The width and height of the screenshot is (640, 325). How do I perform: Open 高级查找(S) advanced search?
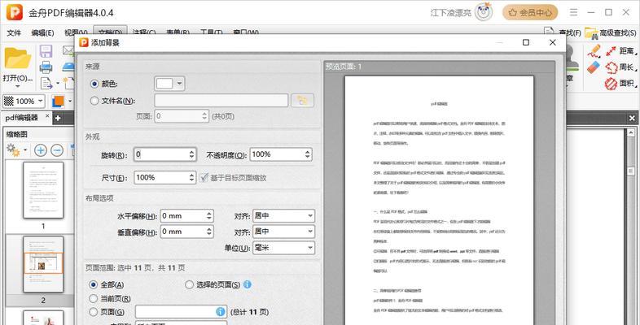[611, 32]
